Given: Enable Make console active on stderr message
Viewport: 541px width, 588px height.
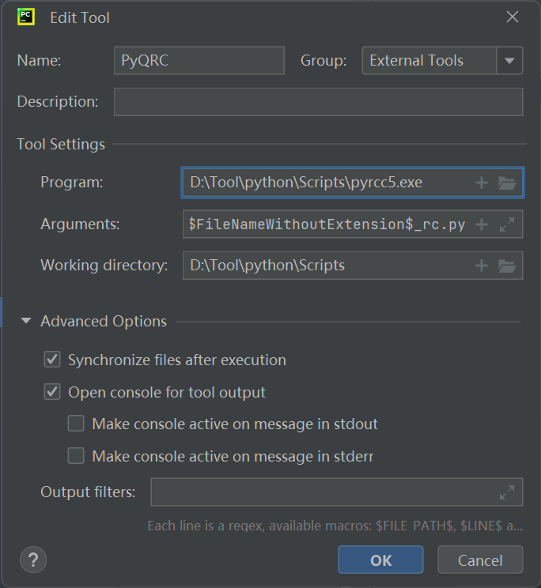Looking at the screenshot, I should 76,456.
